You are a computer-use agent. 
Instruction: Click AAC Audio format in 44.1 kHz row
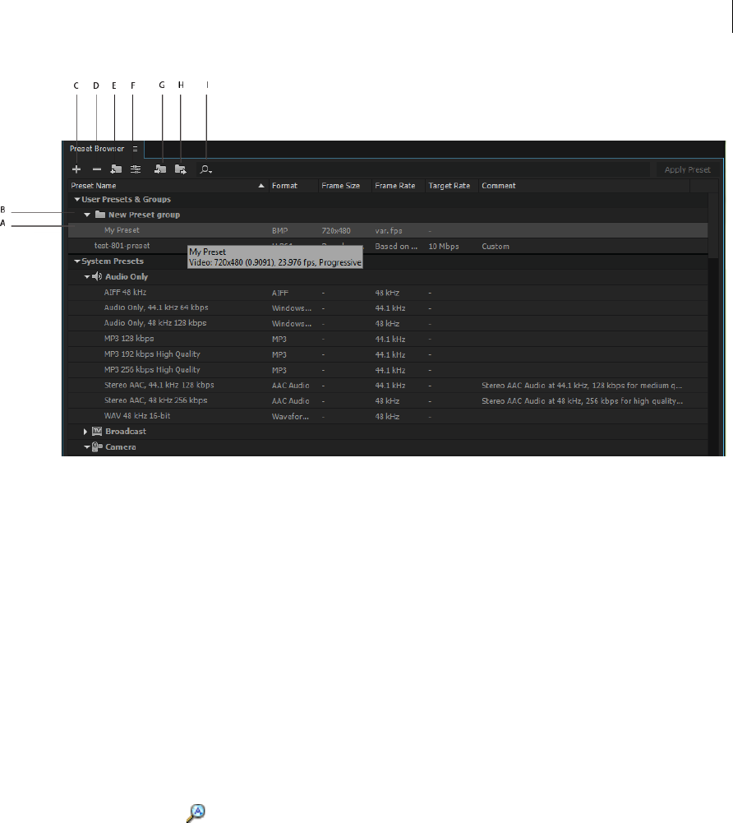(x=291, y=386)
